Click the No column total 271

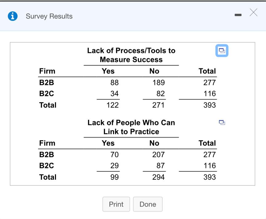click(158, 105)
